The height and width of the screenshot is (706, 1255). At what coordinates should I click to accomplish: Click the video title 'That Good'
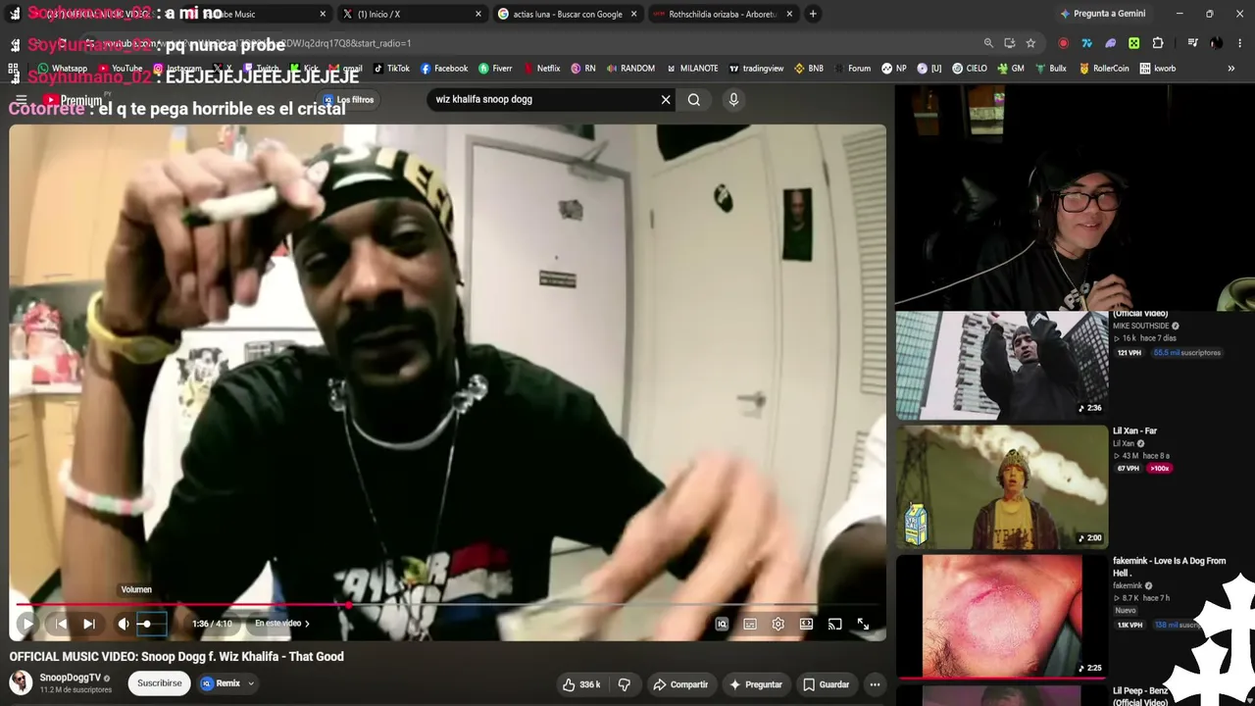point(176,657)
